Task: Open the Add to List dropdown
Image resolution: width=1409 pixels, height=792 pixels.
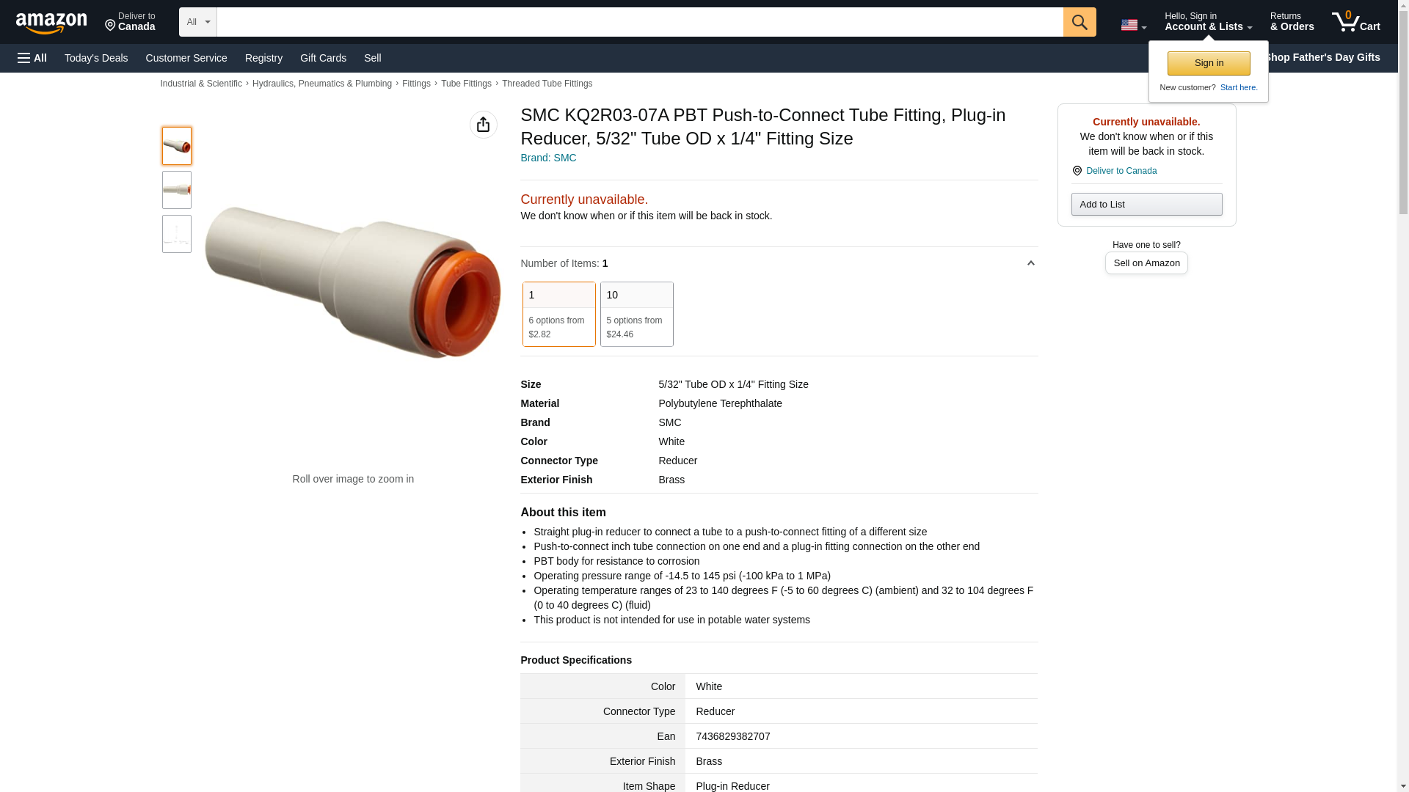Action: (1146, 205)
